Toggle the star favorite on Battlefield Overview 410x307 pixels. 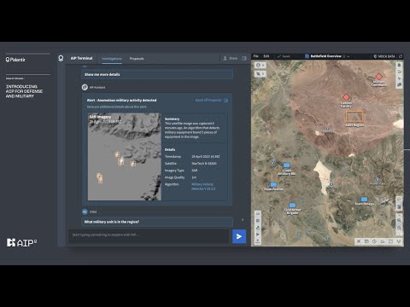point(344,56)
